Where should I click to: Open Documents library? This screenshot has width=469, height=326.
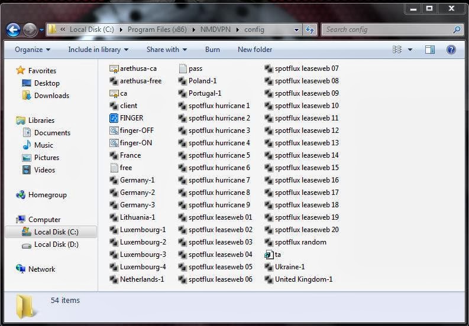[53, 133]
